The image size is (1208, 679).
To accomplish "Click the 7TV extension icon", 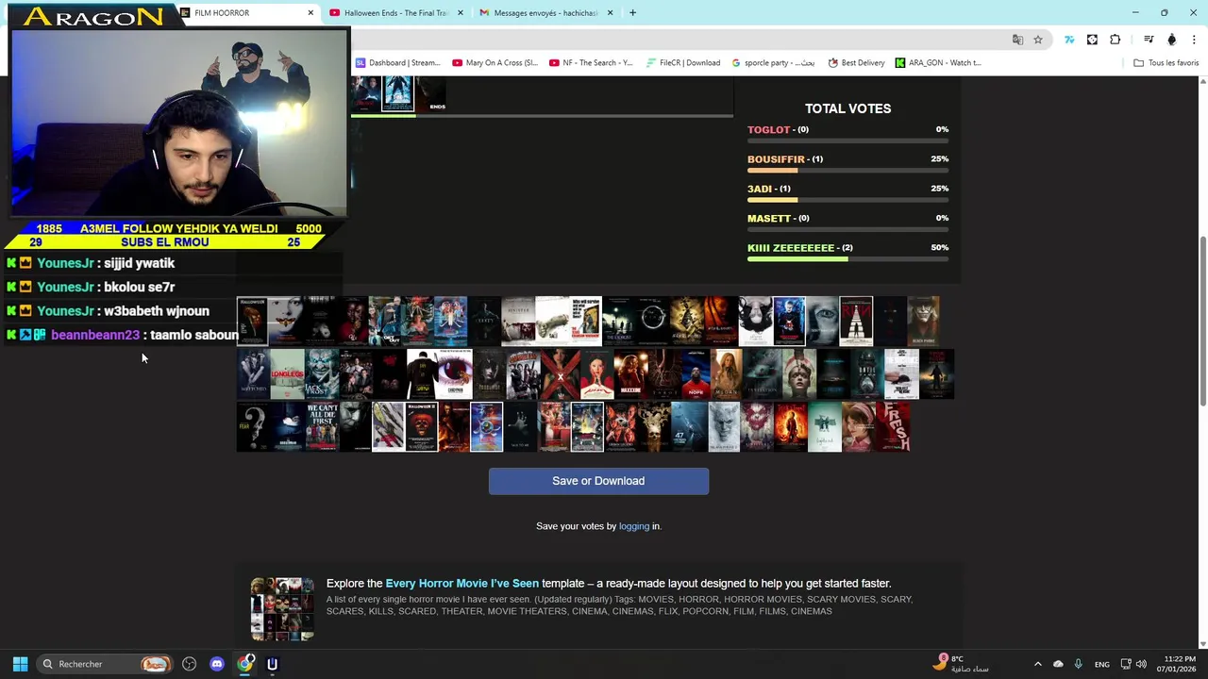I will 1069,40.
